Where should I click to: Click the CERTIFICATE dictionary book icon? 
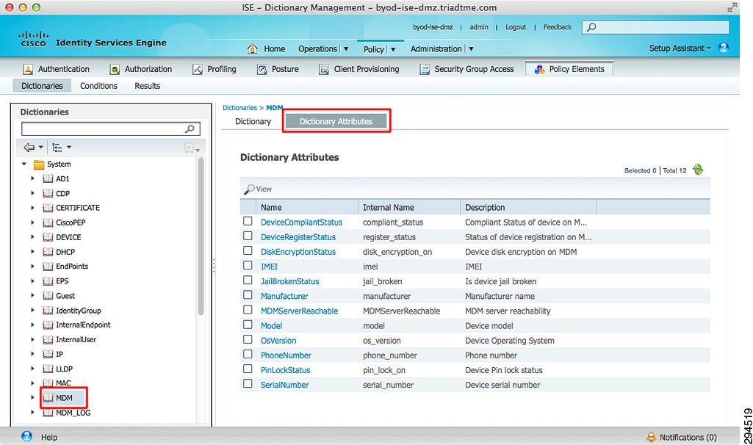coord(48,208)
